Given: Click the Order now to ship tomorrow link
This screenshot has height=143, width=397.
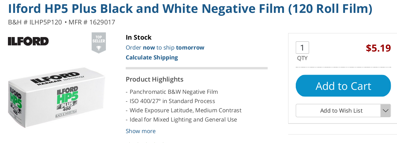Looking at the screenshot, I should [165, 48].
